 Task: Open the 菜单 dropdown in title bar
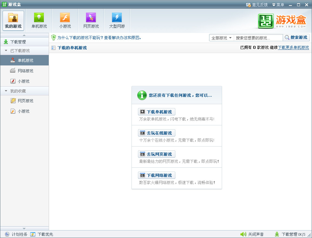coord(278,5)
